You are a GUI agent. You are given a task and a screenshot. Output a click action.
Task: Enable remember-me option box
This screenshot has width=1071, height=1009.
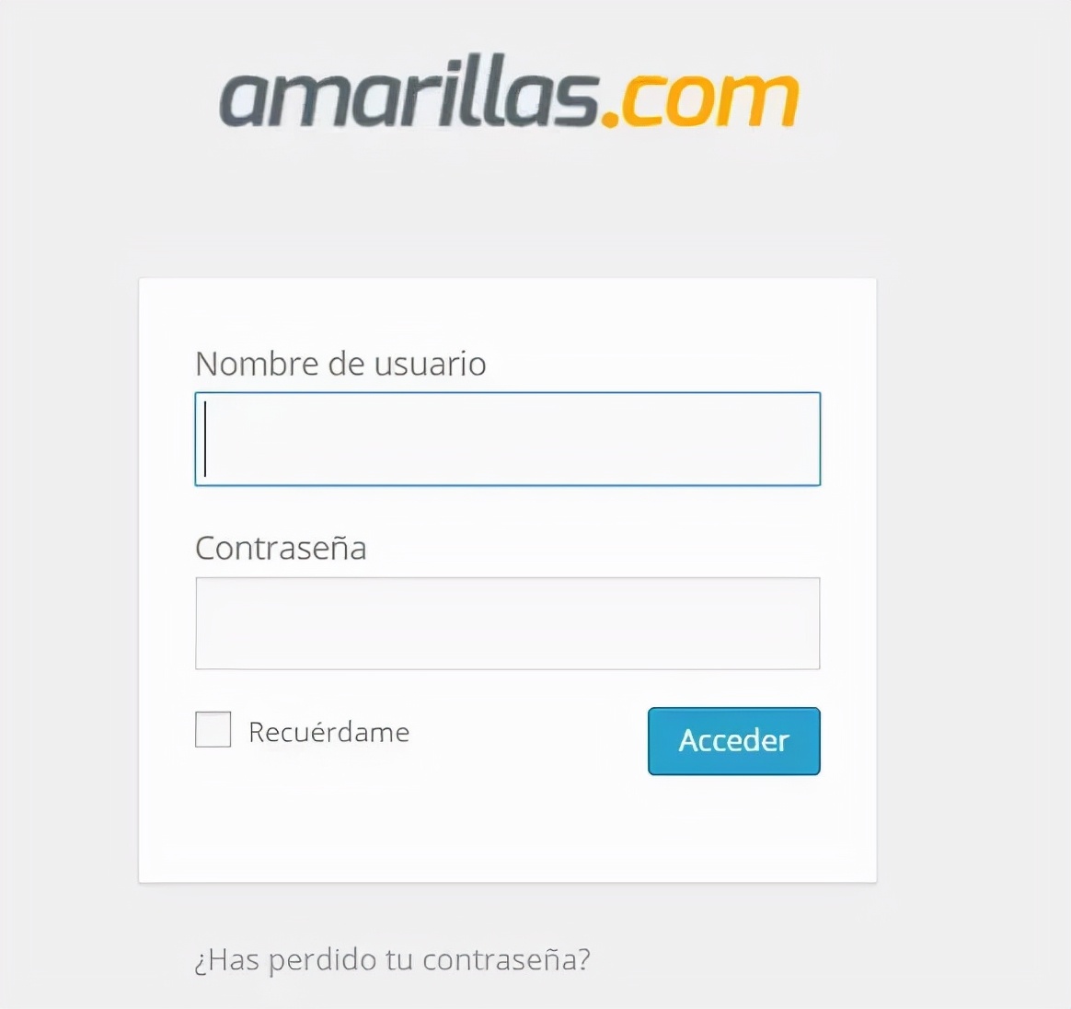point(213,729)
